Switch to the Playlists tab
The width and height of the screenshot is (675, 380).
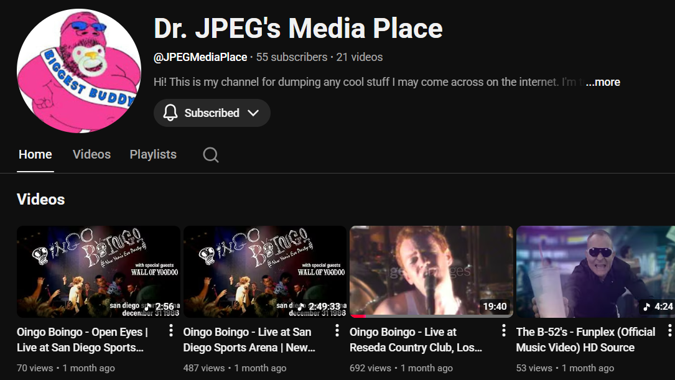point(153,154)
